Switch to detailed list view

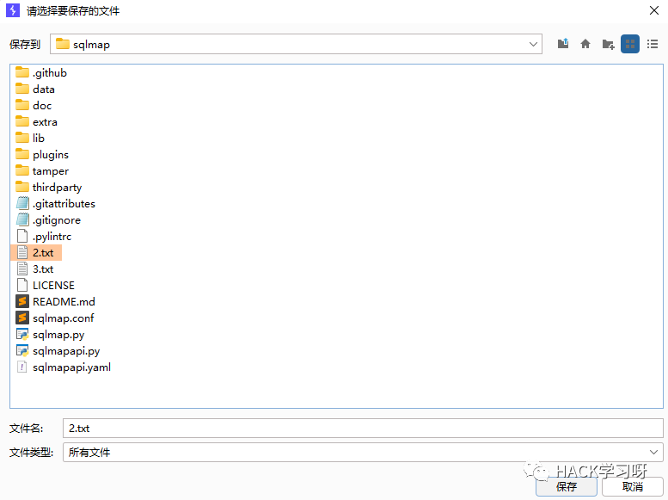point(653,44)
